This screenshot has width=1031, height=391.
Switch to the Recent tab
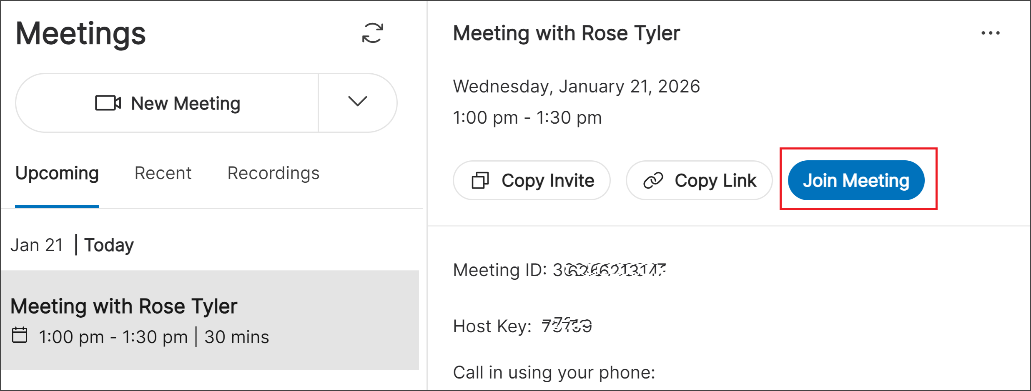coord(163,173)
